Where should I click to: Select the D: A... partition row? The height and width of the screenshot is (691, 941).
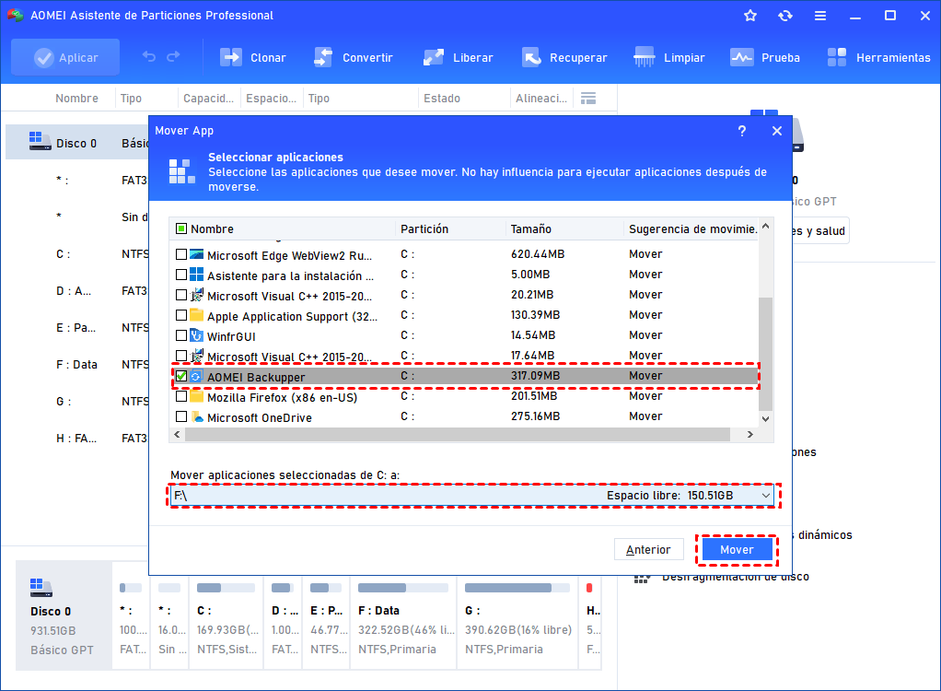(76, 290)
